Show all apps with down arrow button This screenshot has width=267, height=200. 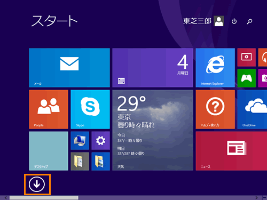click(x=37, y=184)
